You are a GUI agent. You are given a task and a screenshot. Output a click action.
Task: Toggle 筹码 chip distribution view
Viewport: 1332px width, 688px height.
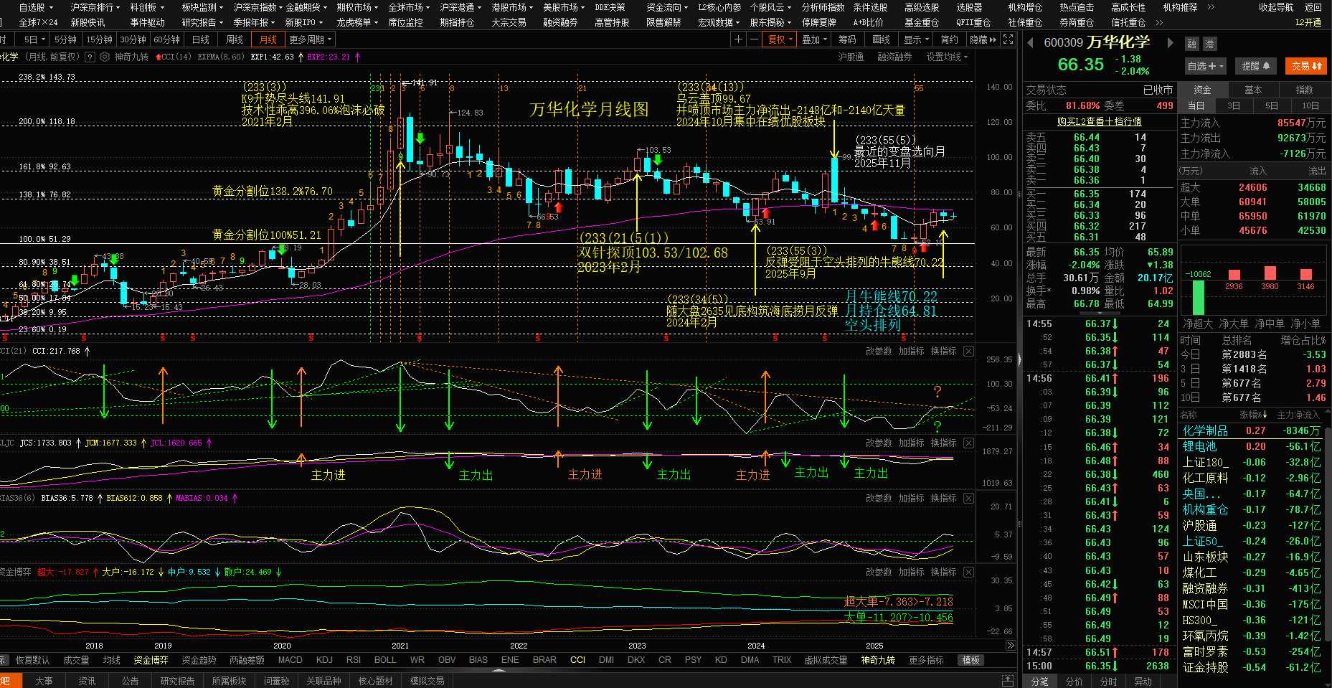(x=847, y=39)
